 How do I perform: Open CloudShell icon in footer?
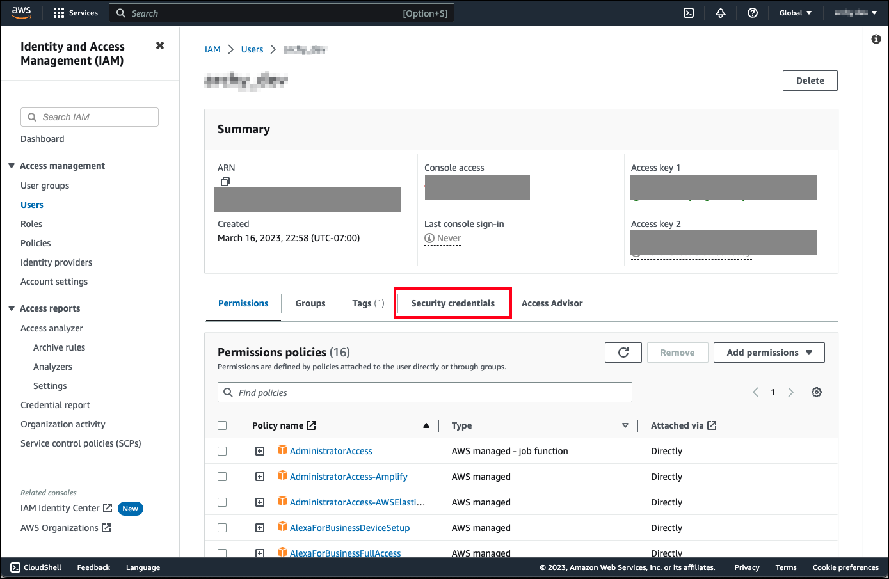tap(15, 567)
